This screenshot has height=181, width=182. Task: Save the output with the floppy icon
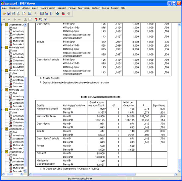(9, 13)
